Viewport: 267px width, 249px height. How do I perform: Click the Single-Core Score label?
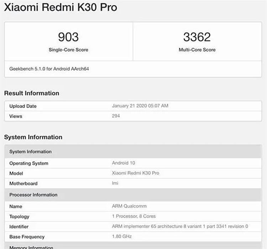(x=68, y=50)
